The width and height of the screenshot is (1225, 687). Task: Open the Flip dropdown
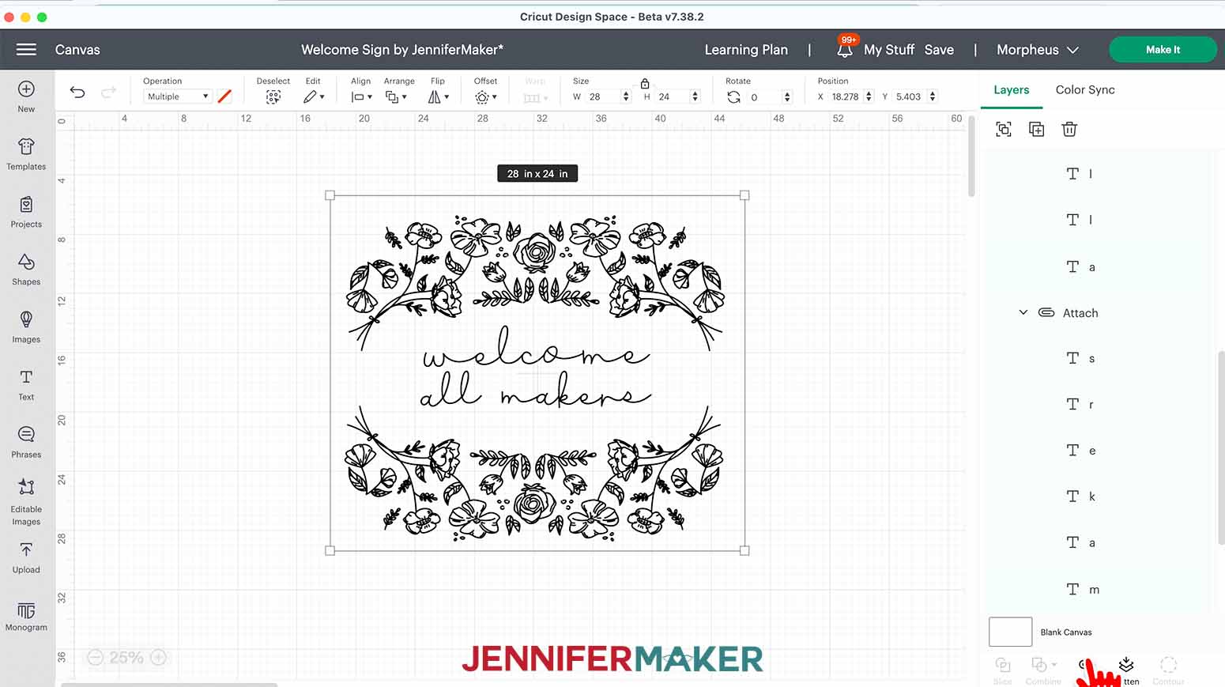(x=439, y=96)
